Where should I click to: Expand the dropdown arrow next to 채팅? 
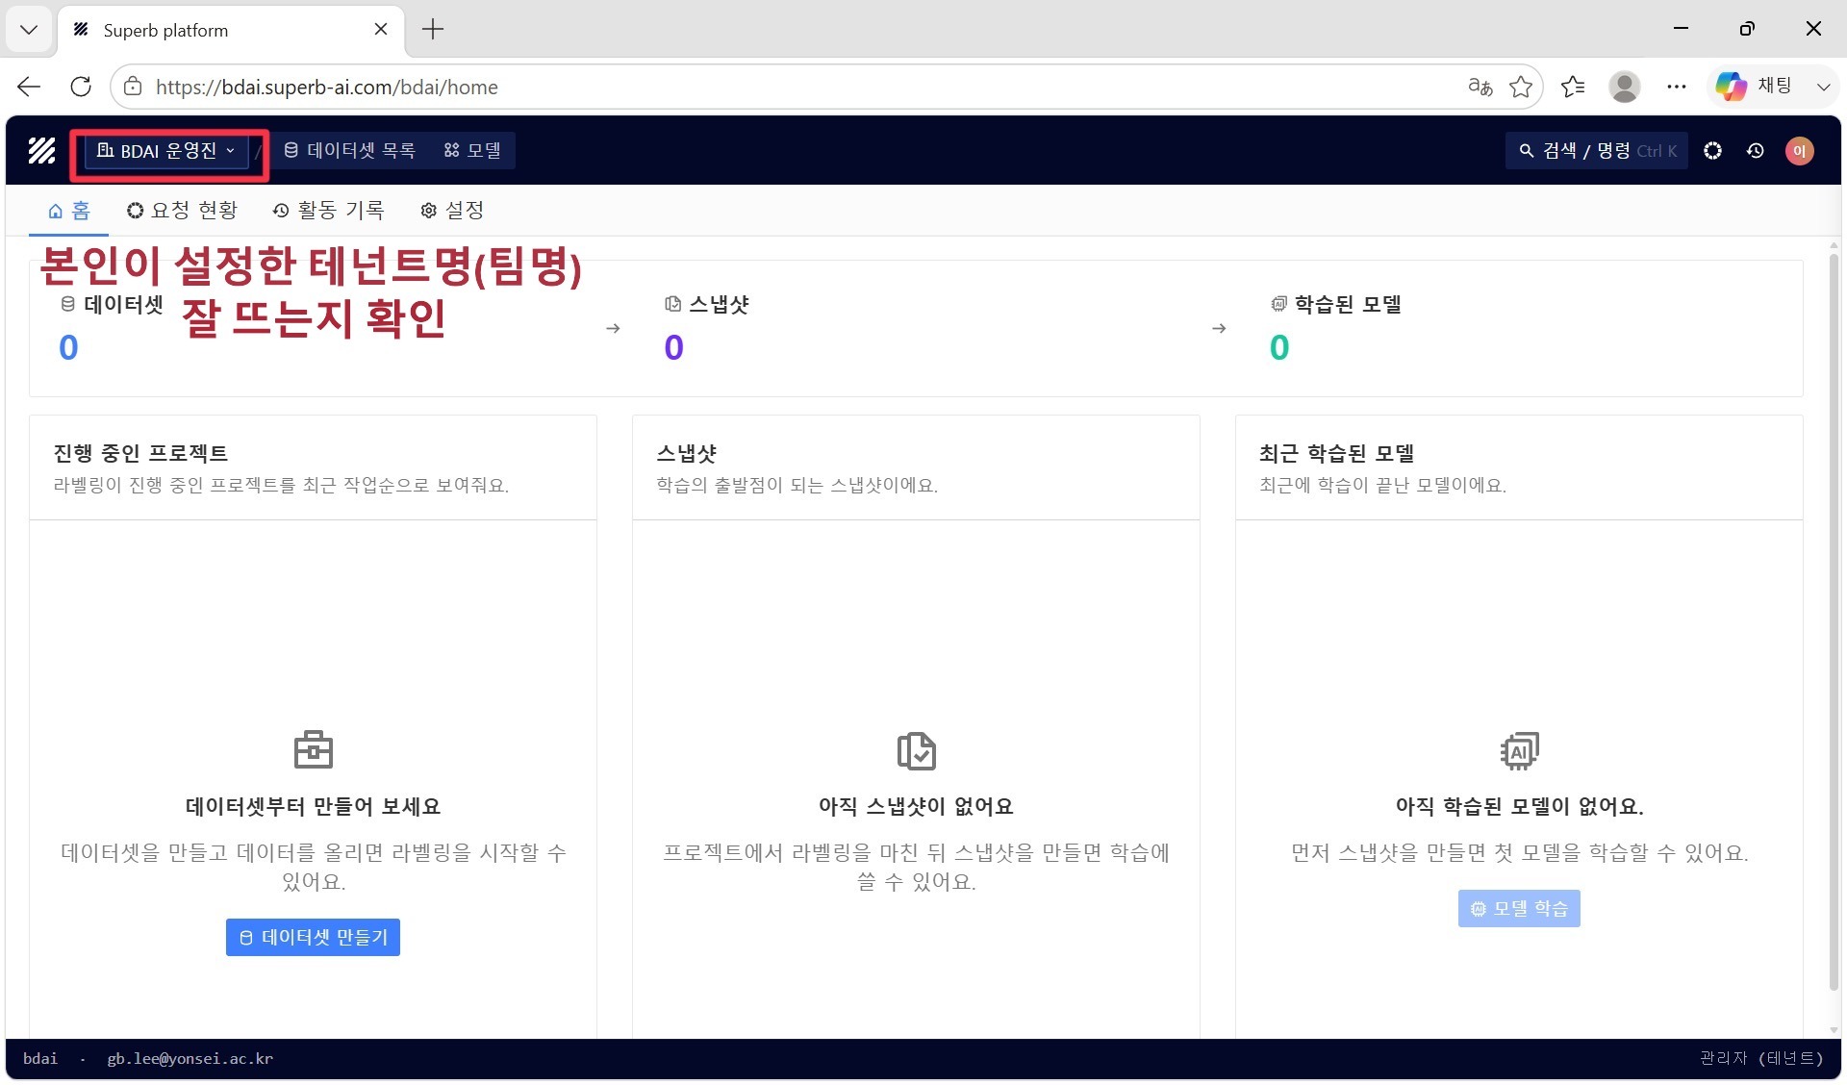[x=1823, y=87]
